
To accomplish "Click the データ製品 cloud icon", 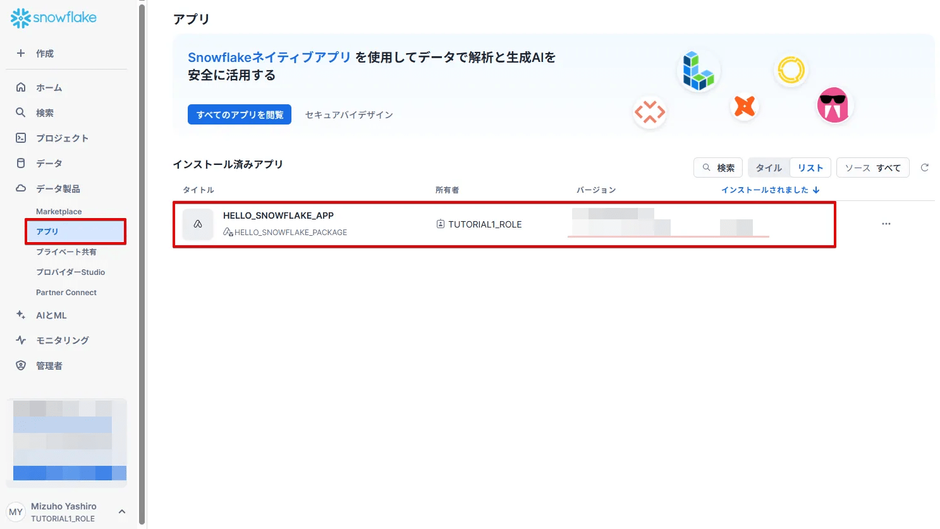I will (x=21, y=188).
